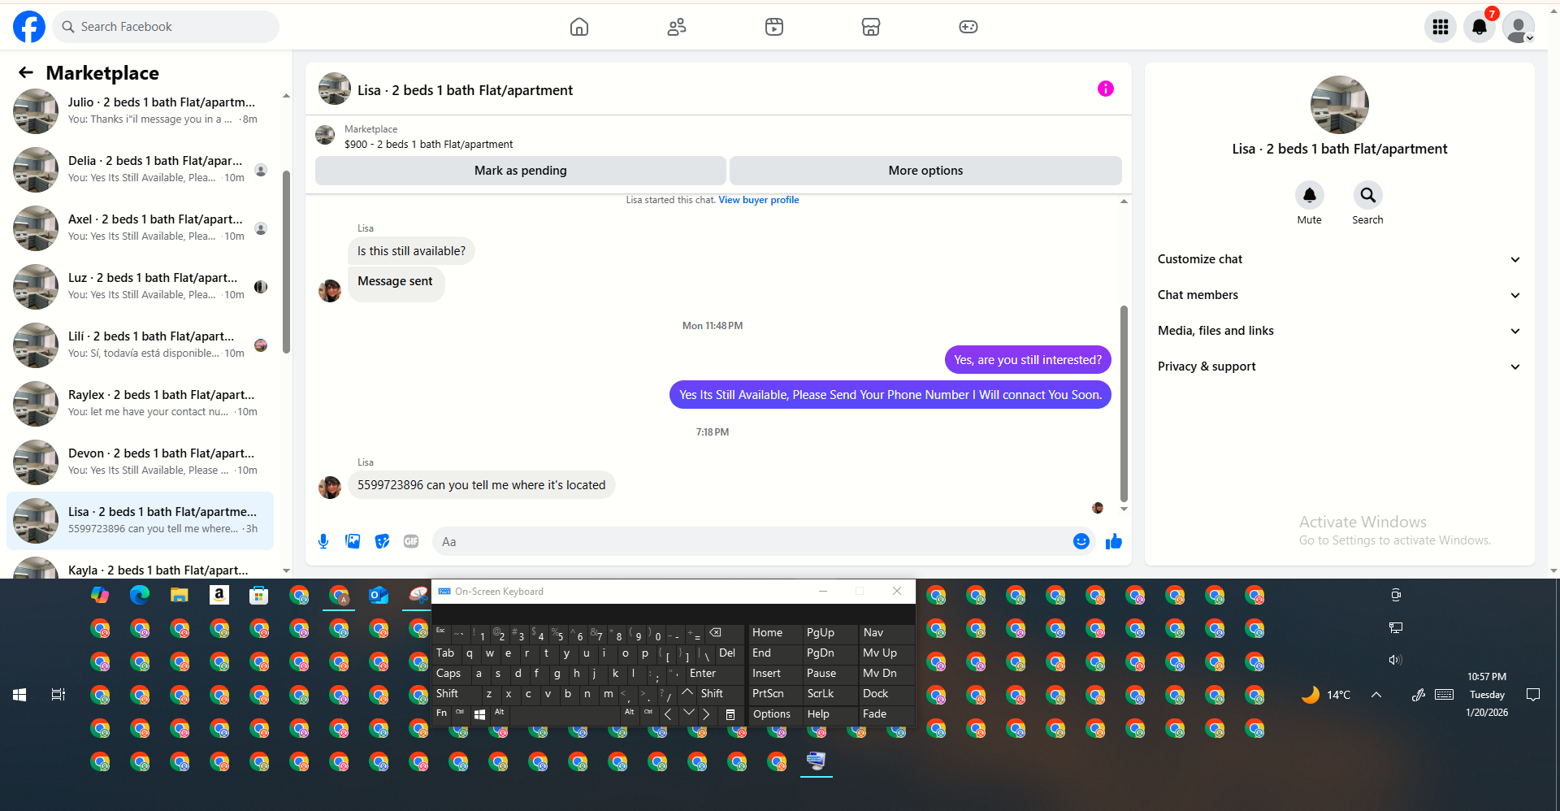Click the Windows Start button
Viewport: 1560px width, 811px height.
pyautogui.click(x=19, y=695)
